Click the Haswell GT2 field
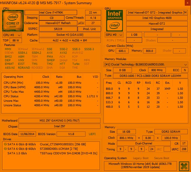Screen dimensions: 191x172 click(157, 23)
